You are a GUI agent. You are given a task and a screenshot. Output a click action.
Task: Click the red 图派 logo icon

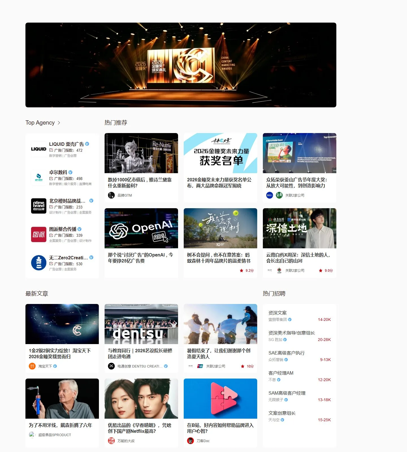(39, 234)
